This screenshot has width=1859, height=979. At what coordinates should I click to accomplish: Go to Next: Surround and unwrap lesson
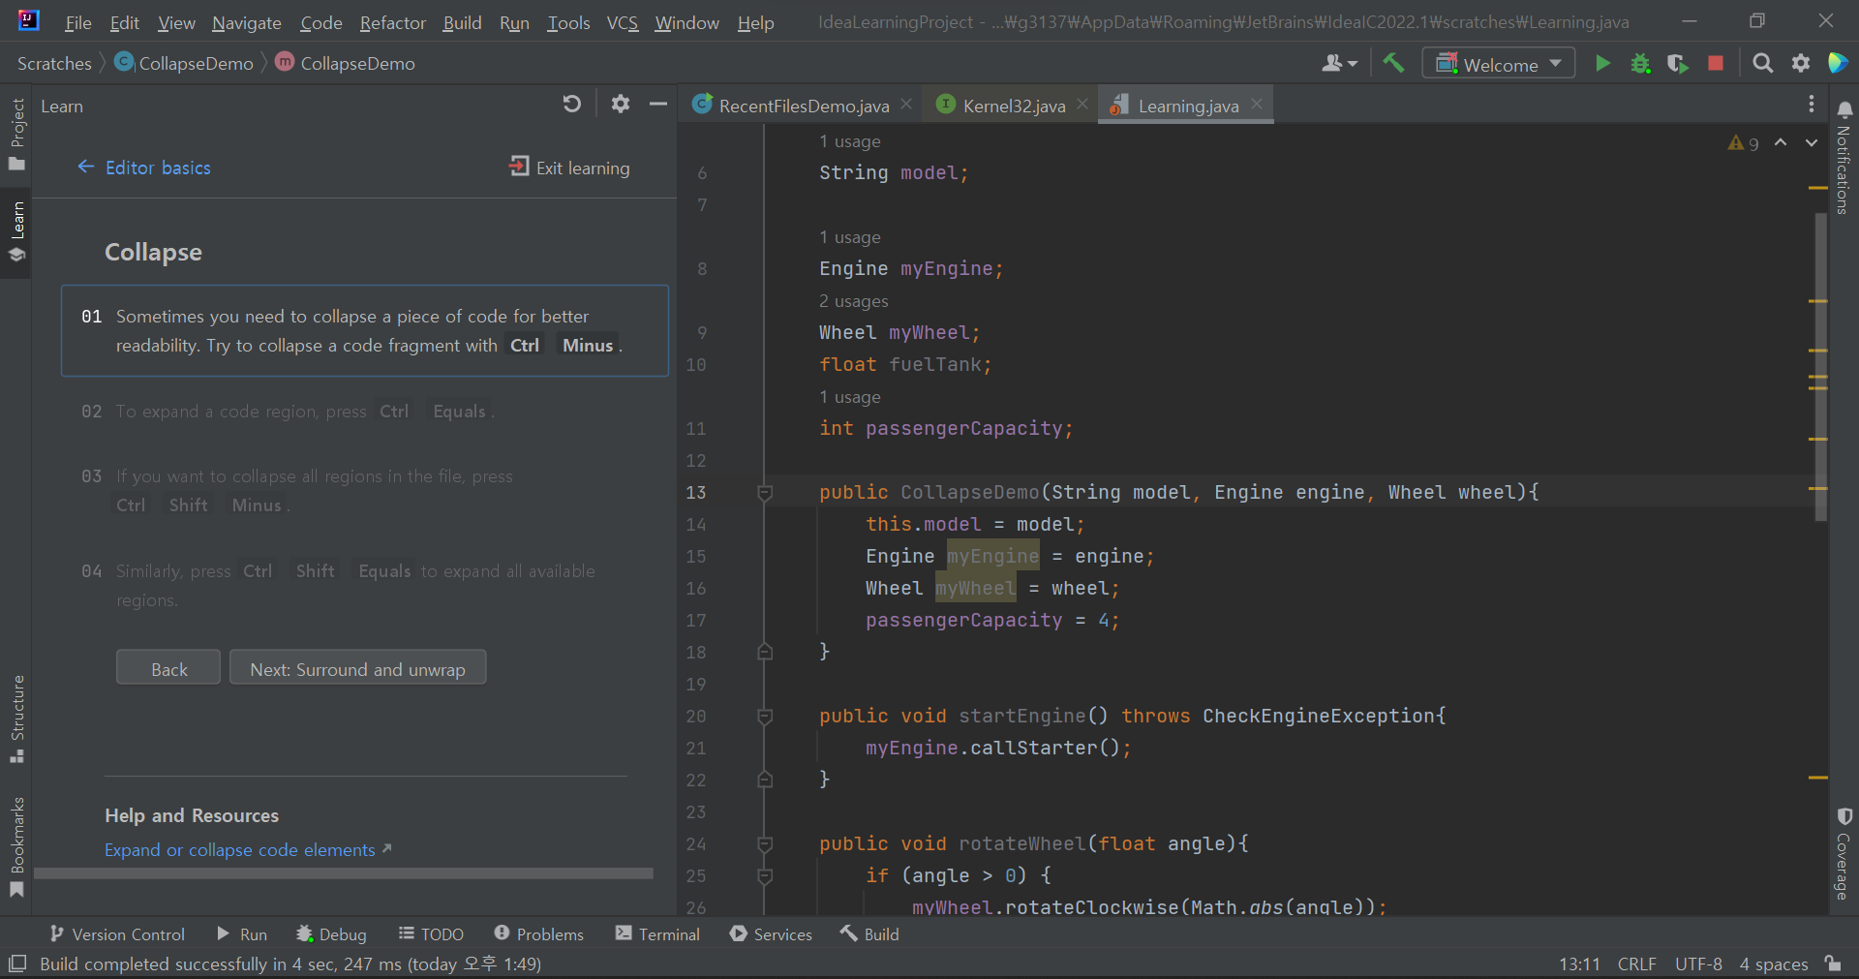tap(357, 668)
